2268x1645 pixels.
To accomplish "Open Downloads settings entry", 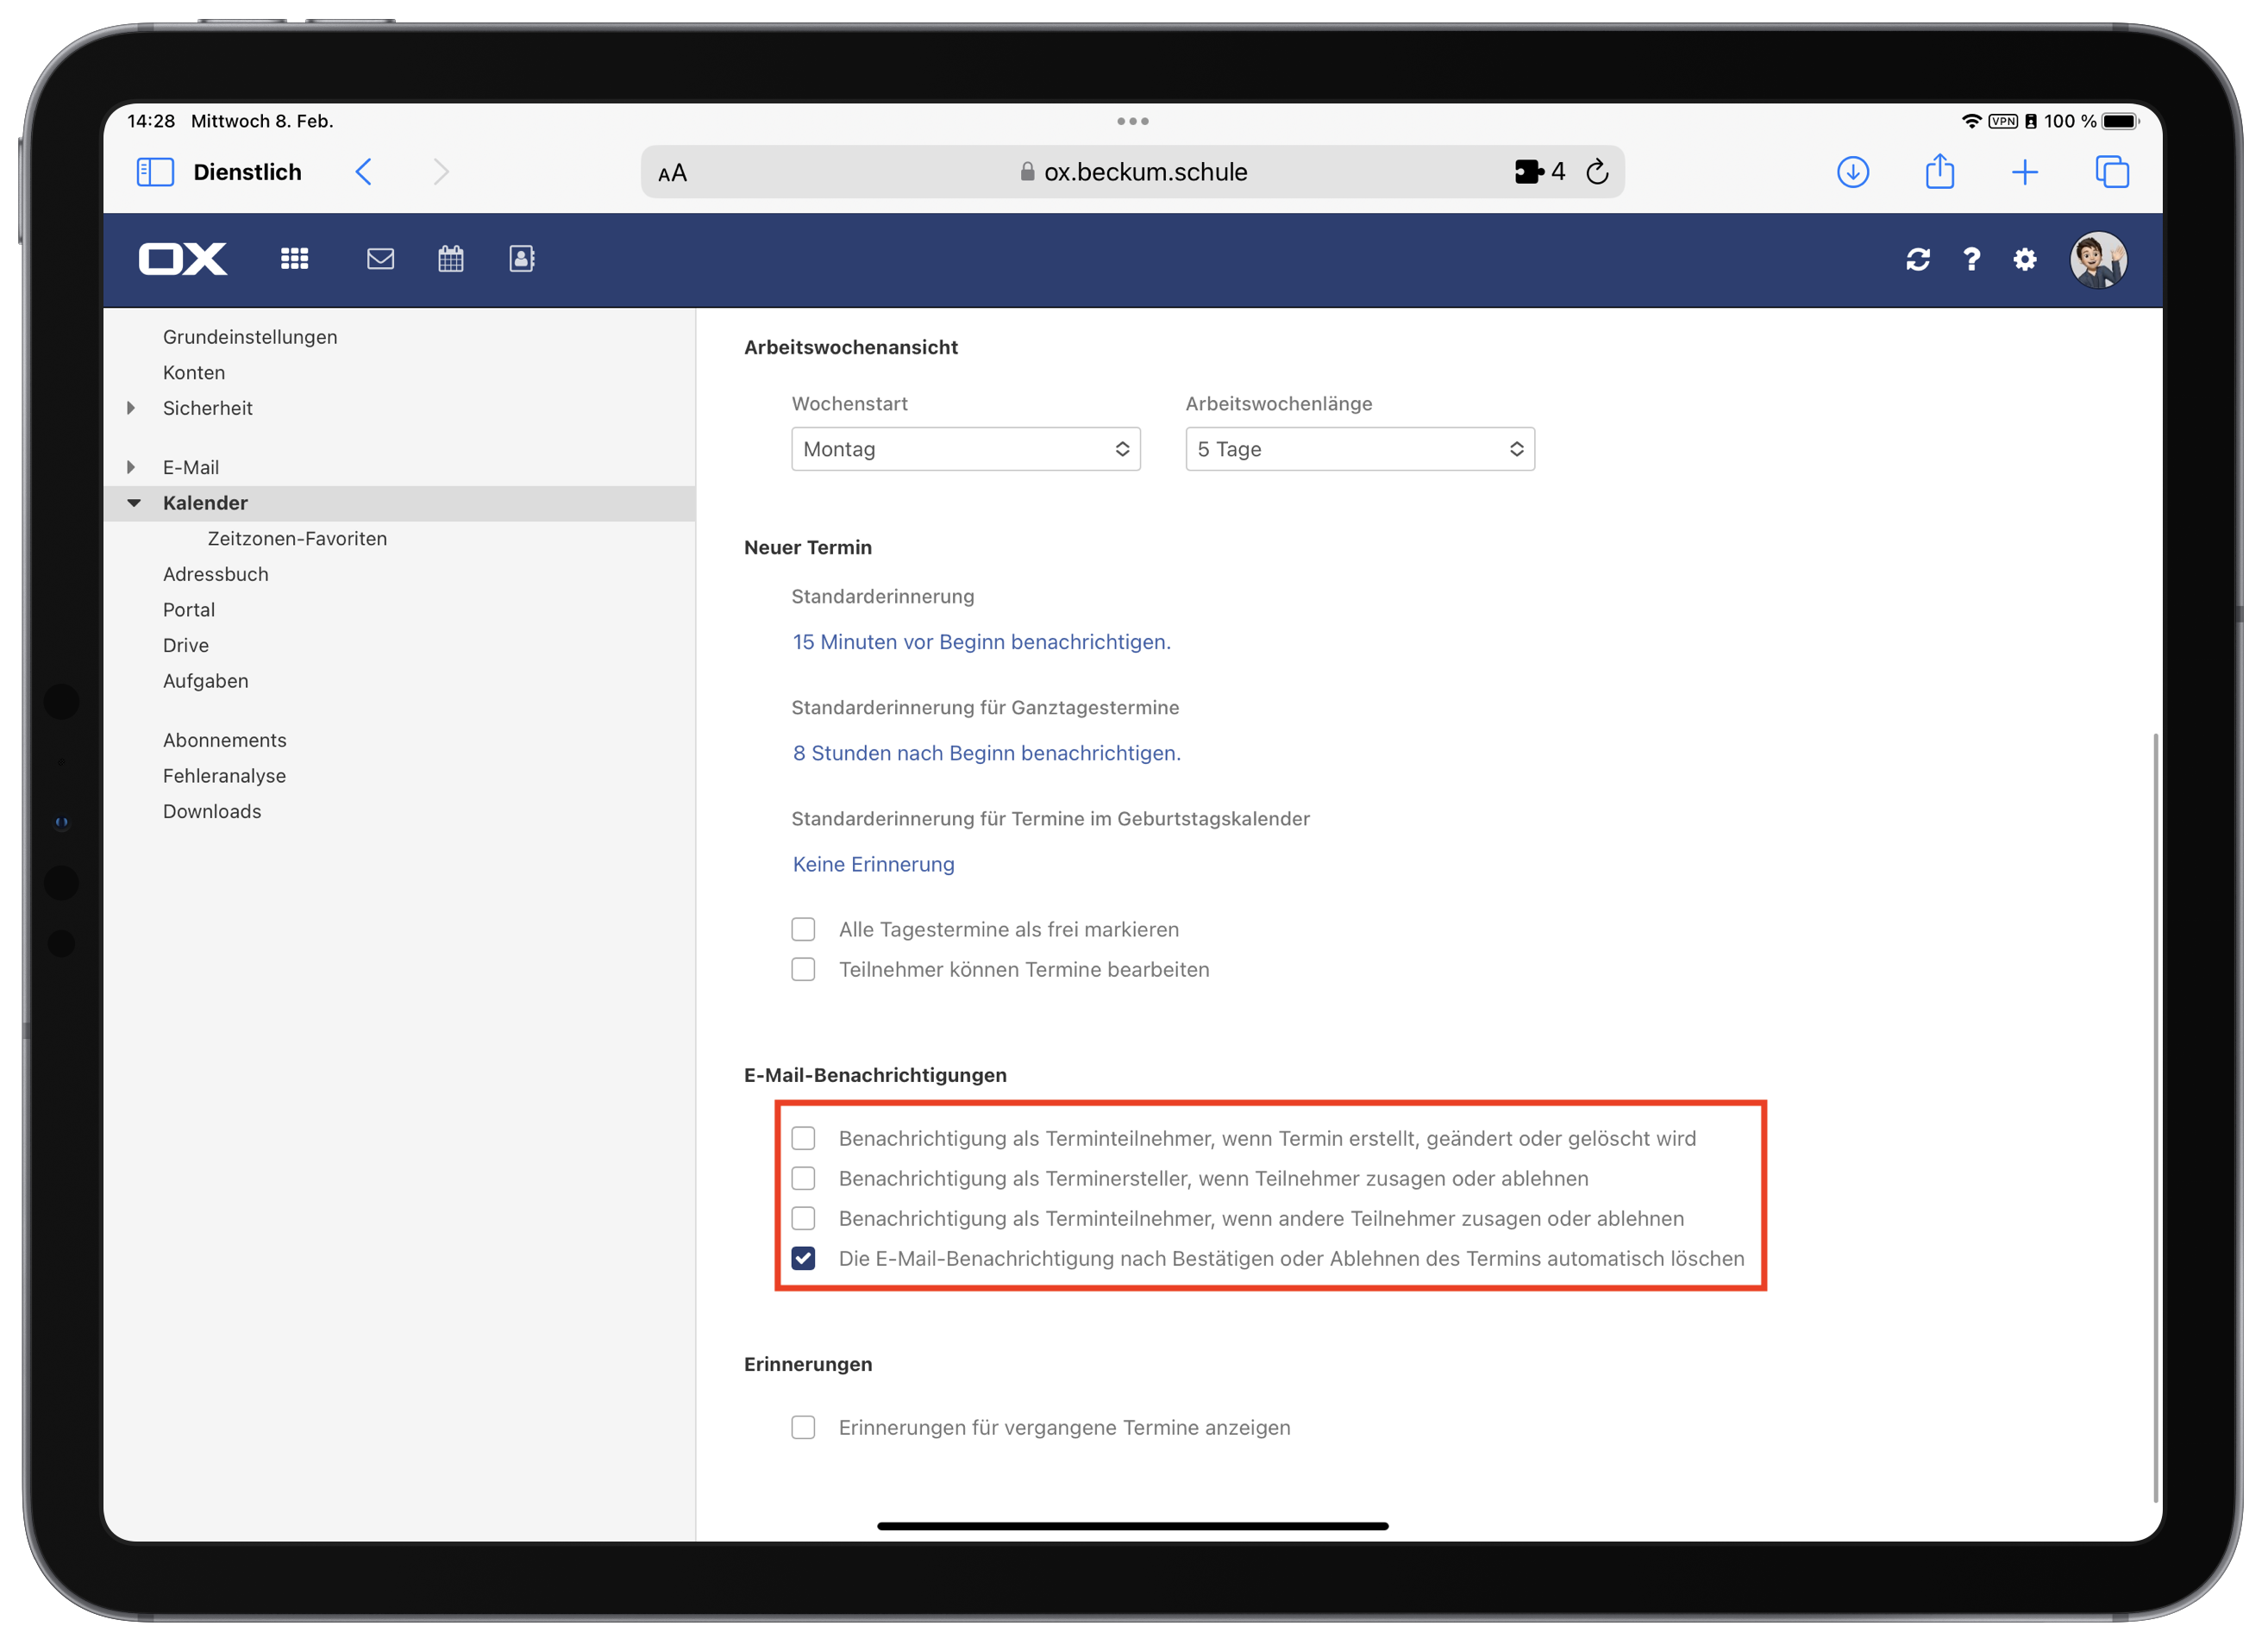I will (212, 811).
